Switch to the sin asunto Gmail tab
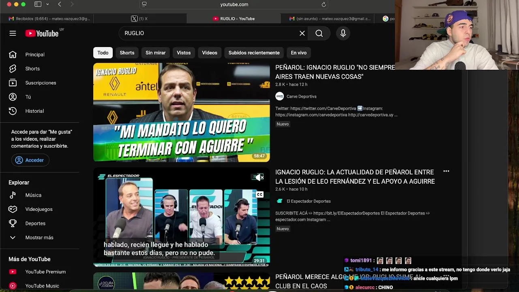 329,19
